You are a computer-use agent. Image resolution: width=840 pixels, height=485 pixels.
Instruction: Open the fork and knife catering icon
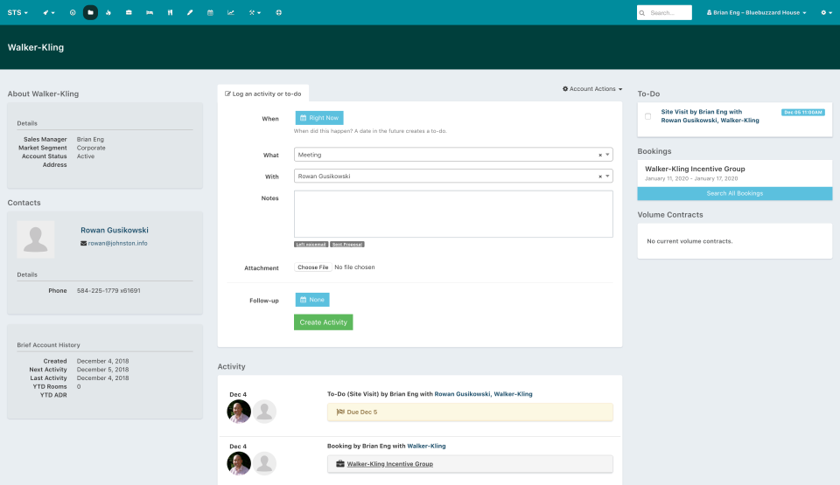click(170, 12)
